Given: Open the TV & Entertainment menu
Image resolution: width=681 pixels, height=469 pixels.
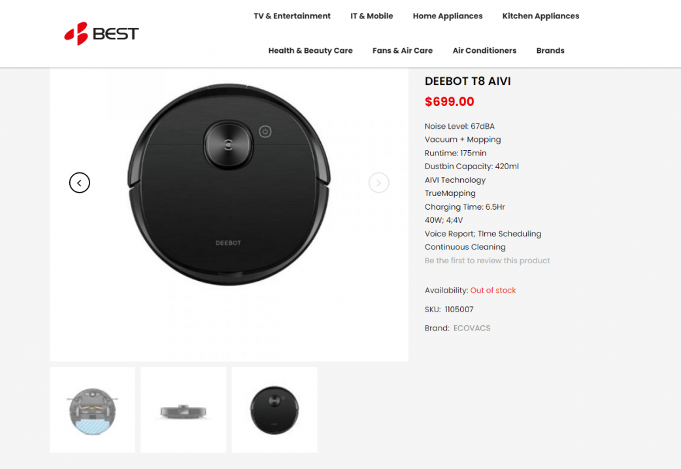Looking at the screenshot, I should [x=292, y=16].
